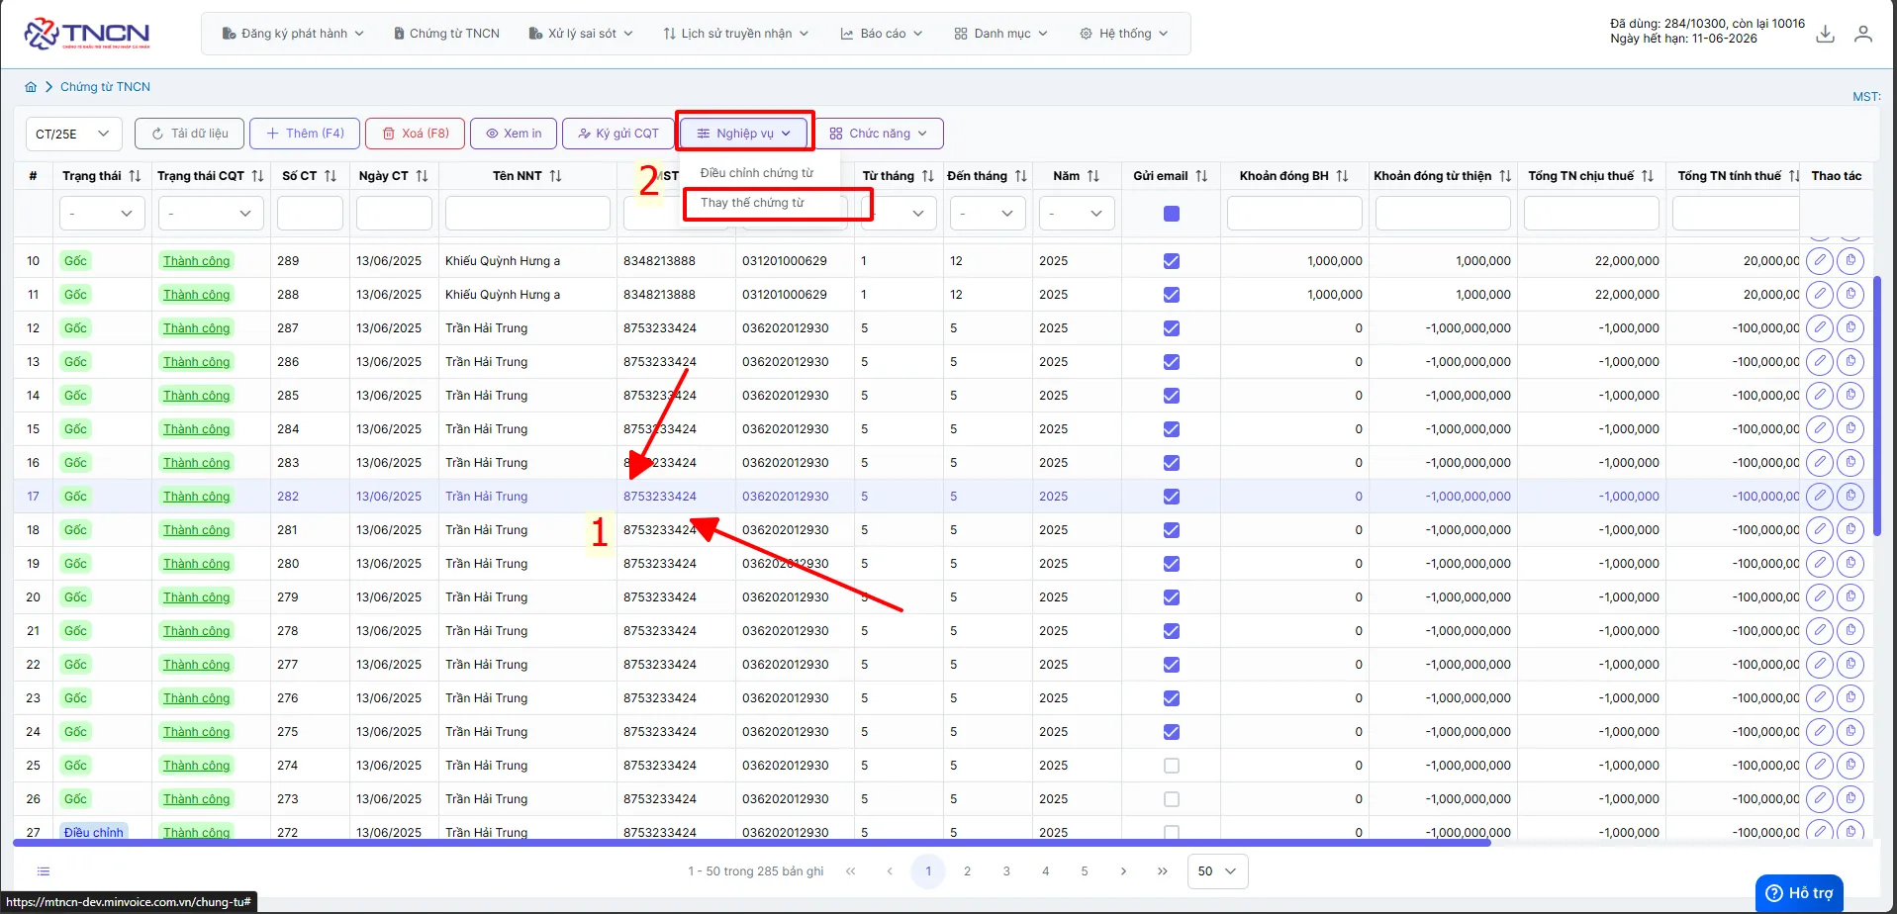The image size is (1897, 914).
Task: Sort by Số CT column
Action: click(331, 176)
